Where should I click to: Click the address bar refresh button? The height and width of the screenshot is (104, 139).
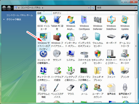coord(93,8)
